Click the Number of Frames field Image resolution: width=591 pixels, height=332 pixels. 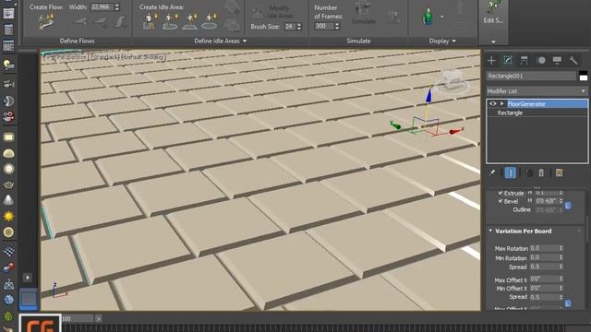pos(324,26)
